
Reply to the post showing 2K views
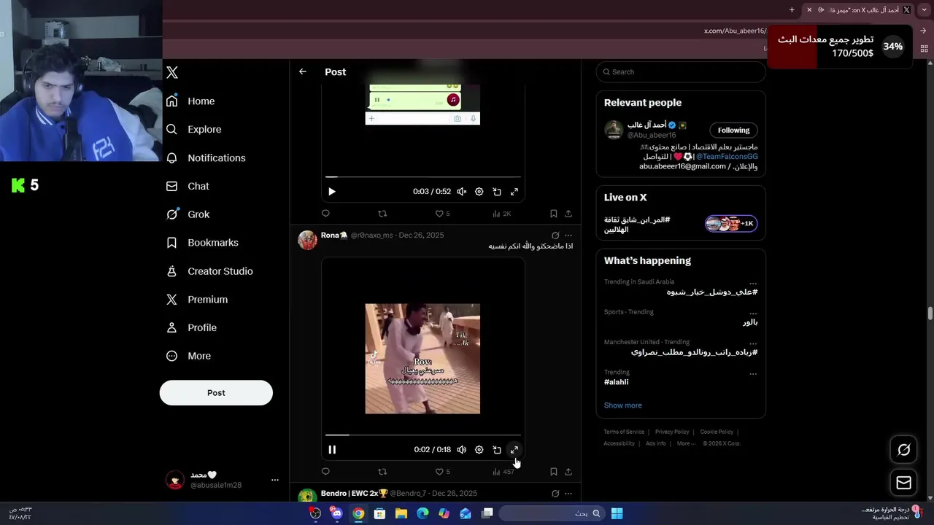tap(325, 214)
